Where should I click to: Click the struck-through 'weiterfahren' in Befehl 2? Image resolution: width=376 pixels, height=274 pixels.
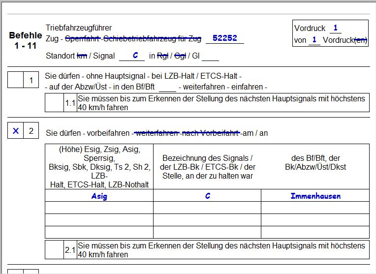coord(157,132)
